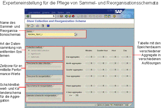Click the Generate Shortcut icon
Viewport: 161px width, 108px height.
pos(109,16)
